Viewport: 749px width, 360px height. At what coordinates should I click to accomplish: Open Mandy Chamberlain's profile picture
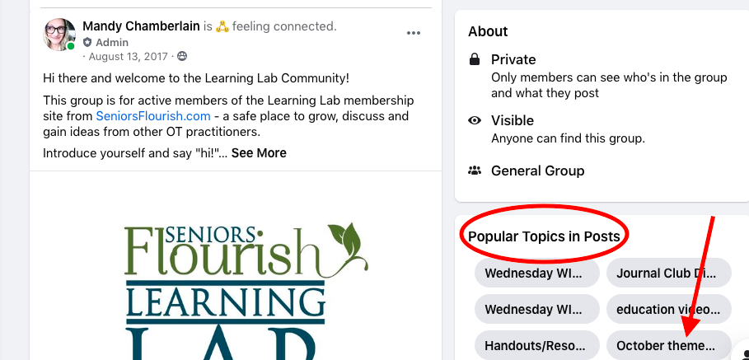(x=59, y=35)
